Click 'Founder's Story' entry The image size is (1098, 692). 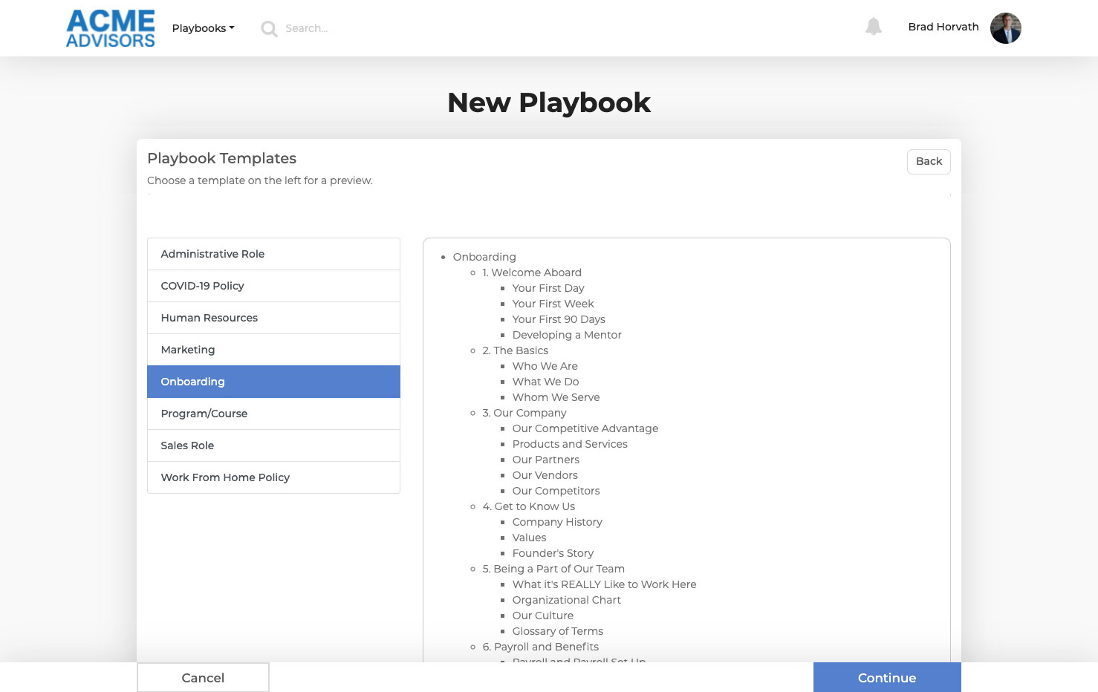(553, 553)
